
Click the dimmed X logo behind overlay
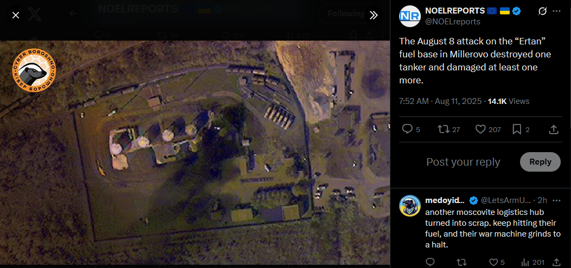(35, 15)
